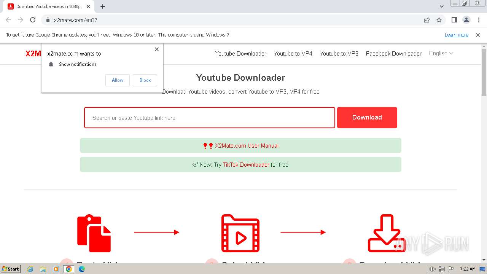Open X2Mate.com User Manual link
This screenshot has width=487, height=274.
(247, 146)
